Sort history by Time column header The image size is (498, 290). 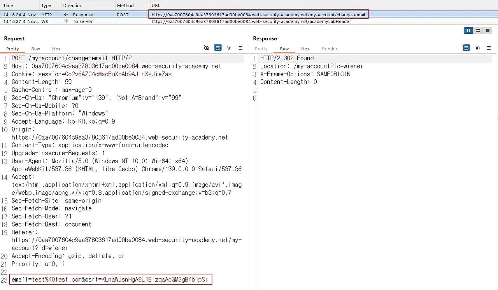[x=8, y=5]
